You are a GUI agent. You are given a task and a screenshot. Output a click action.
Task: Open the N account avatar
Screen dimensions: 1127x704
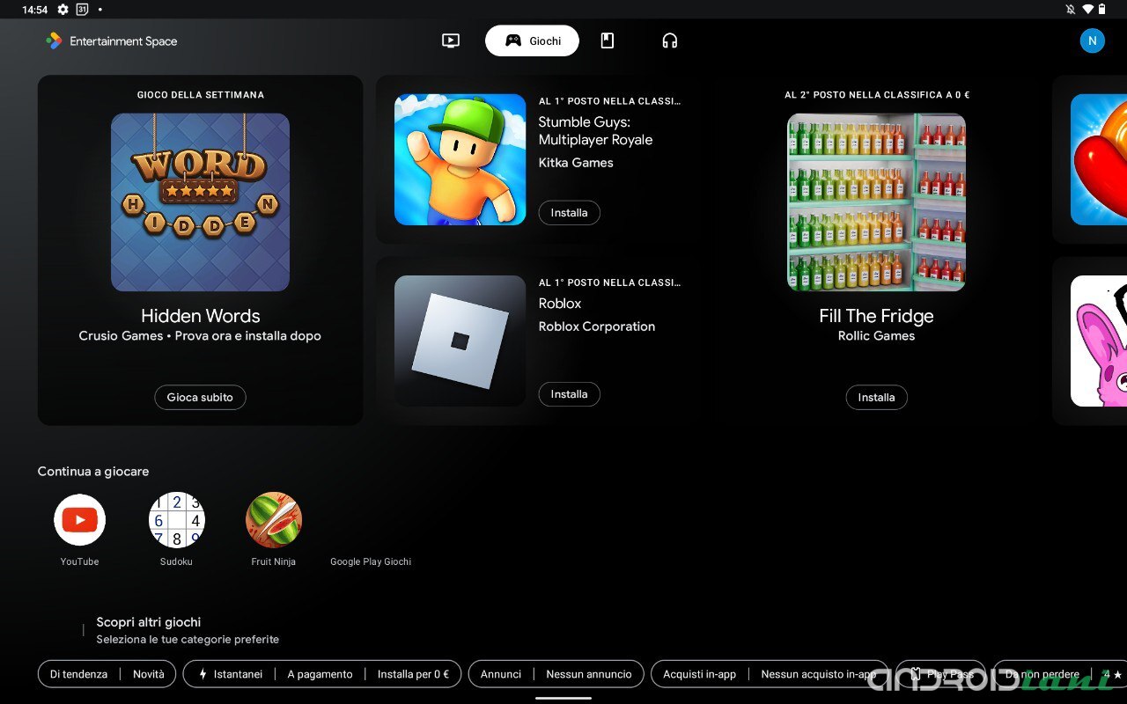[1092, 40]
